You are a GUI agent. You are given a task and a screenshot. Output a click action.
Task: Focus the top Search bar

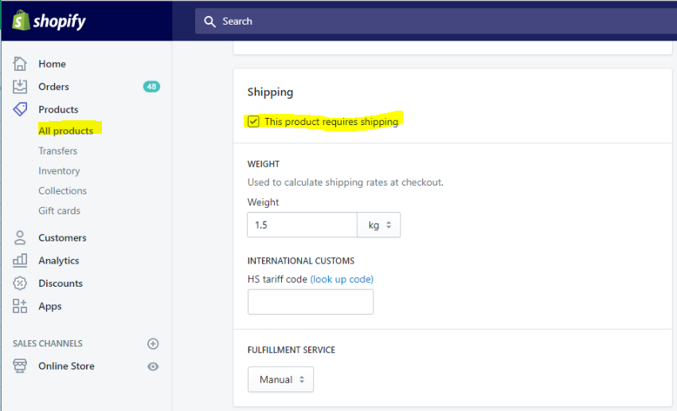436,22
